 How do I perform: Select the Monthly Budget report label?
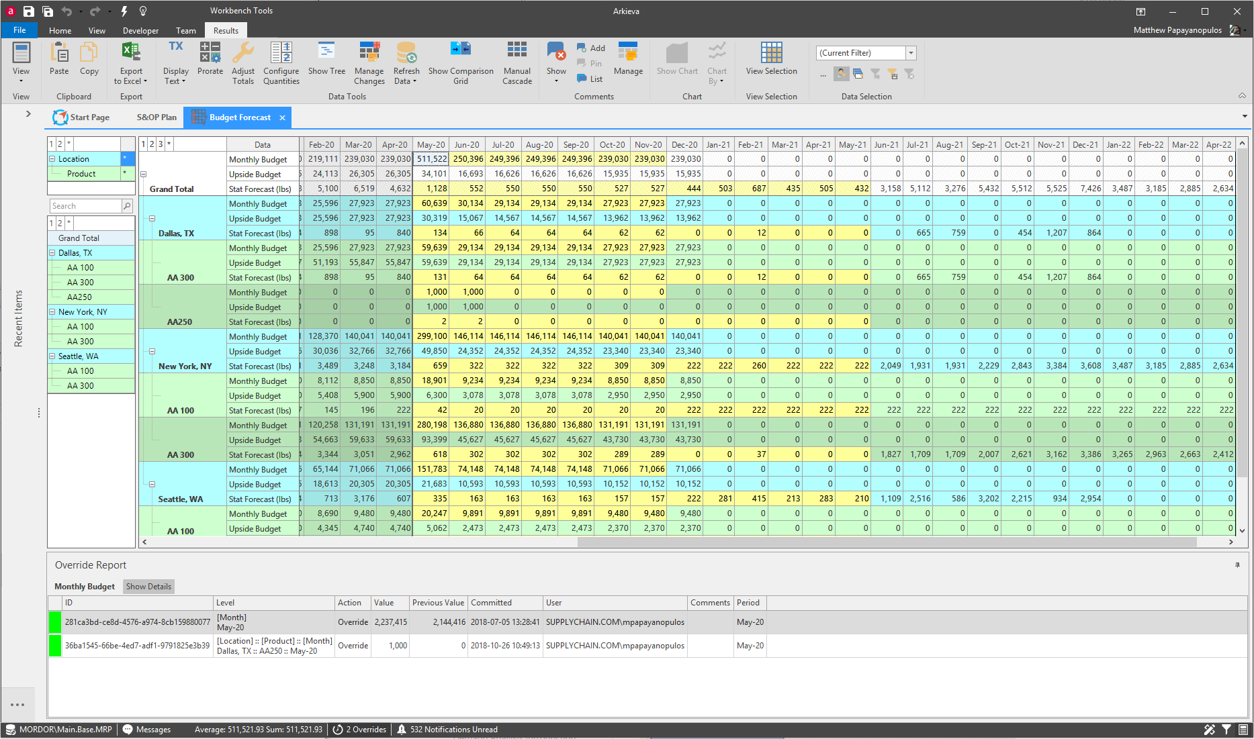coord(85,587)
